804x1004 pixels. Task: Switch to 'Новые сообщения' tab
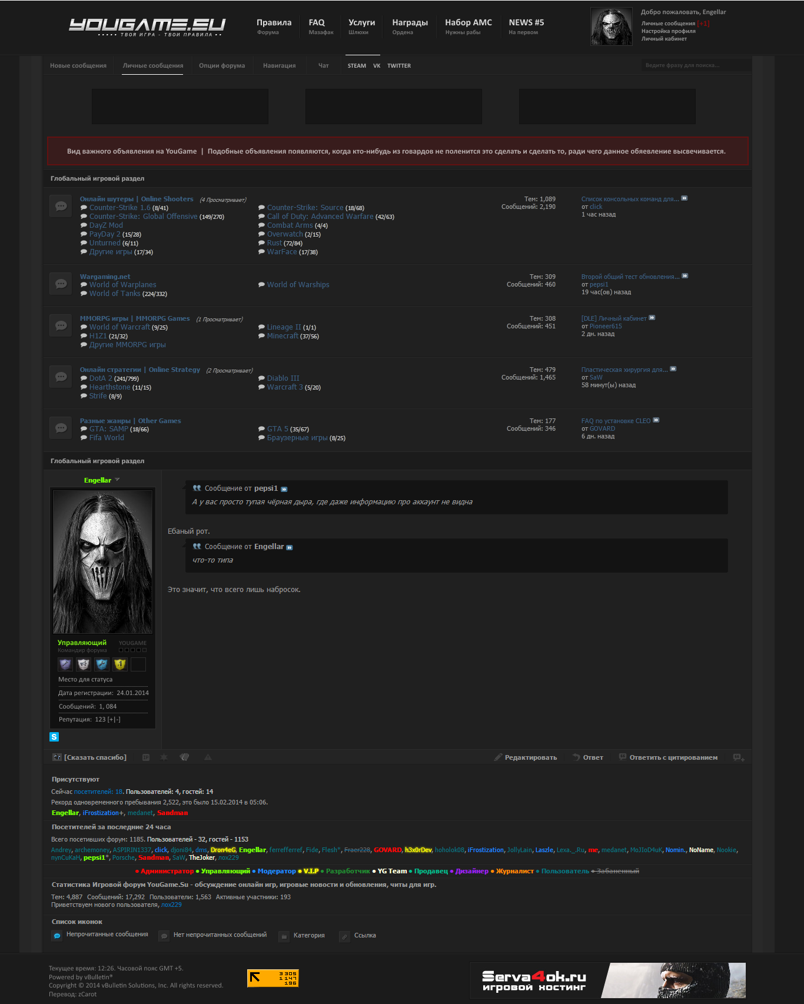(78, 65)
